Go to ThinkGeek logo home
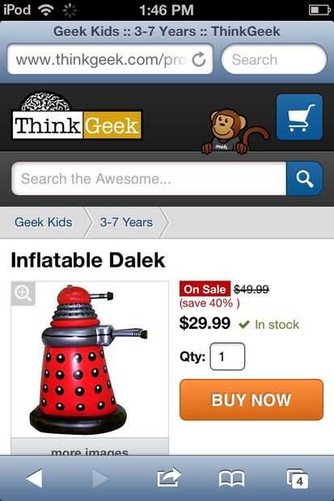Screen dimensions: 334x501 point(77,117)
